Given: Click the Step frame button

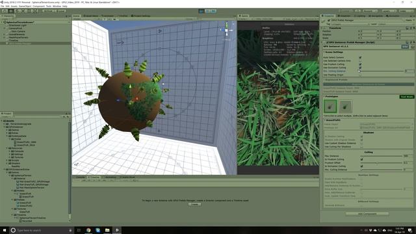Looking at the screenshot, I should [x=214, y=11].
